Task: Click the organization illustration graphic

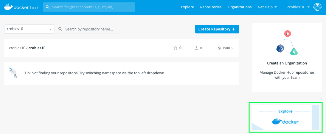Action: pyautogui.click(x=287, y=43)
